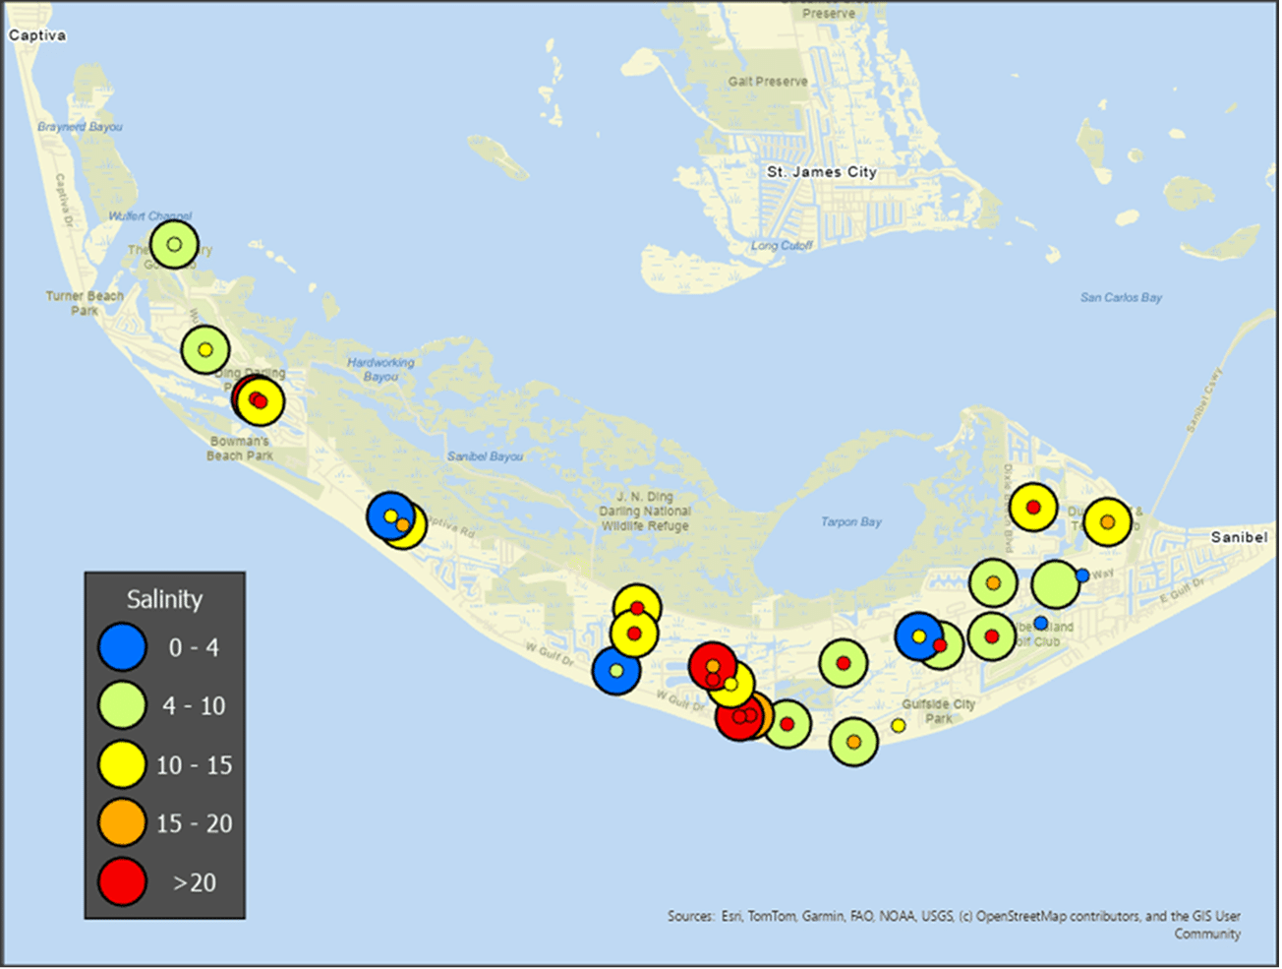Select the easternmost yellow marker with orange center

[x=1107, y=521]
